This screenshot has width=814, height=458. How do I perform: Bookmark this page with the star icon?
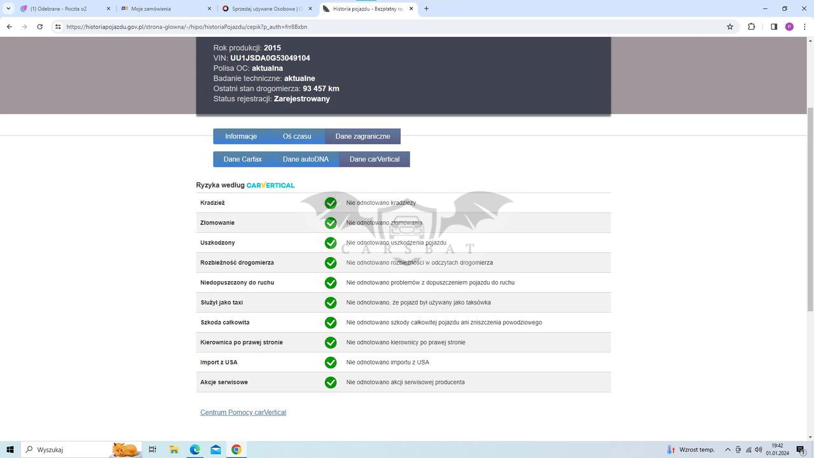click(x=730, y=27)
